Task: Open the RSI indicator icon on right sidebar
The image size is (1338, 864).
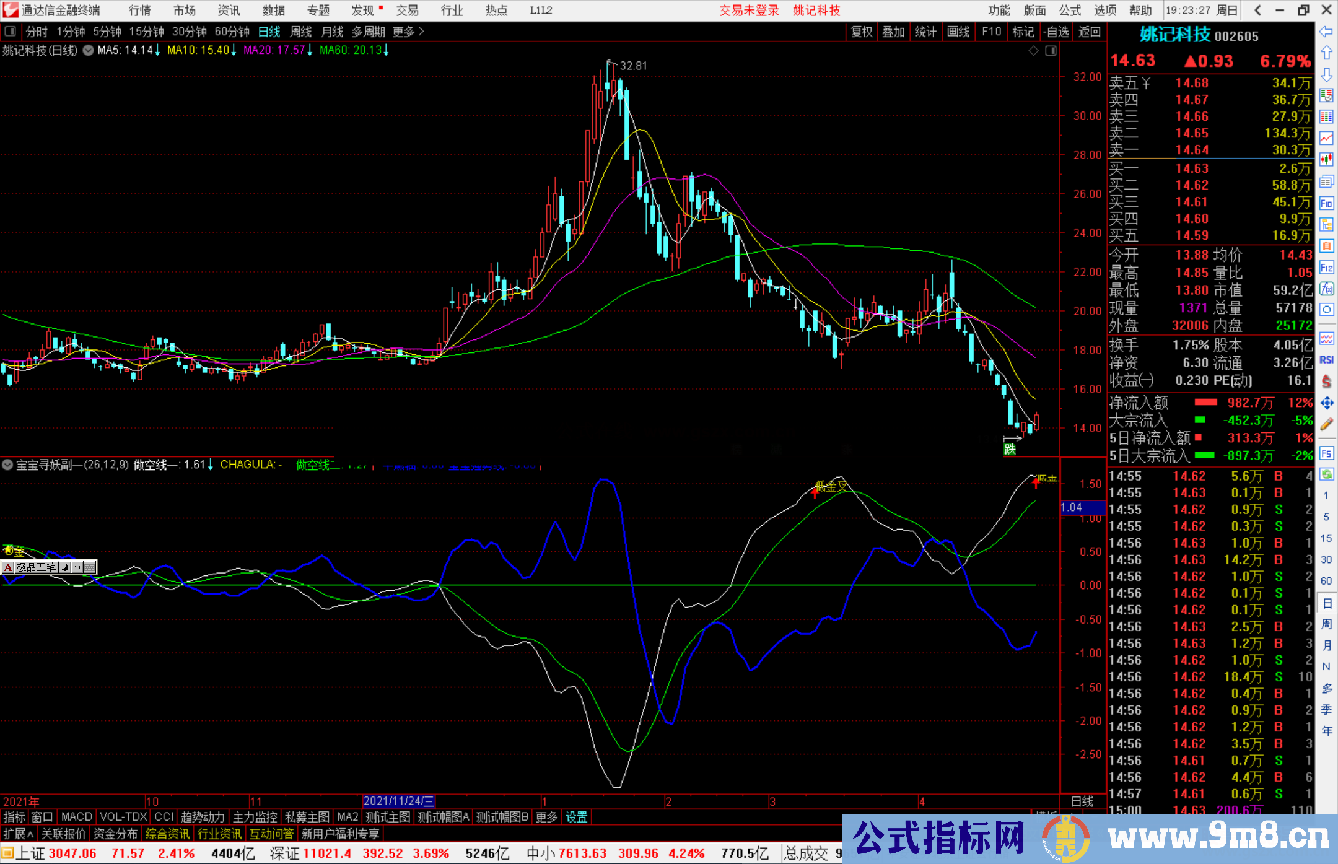Action: pyautogui.click(x=1327, y=359)
